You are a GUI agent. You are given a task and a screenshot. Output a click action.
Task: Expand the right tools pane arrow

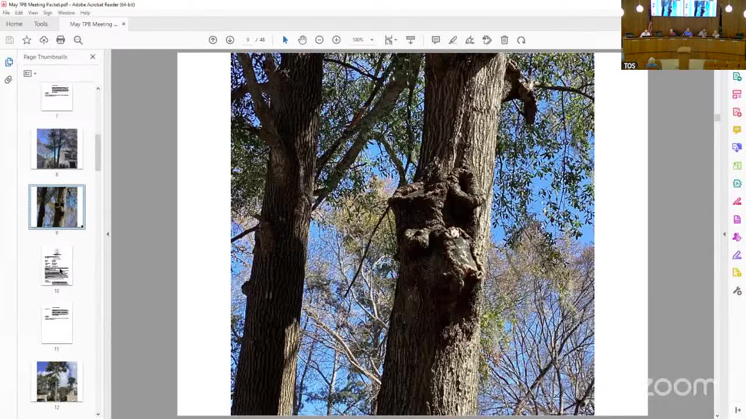tap(724, 234)
